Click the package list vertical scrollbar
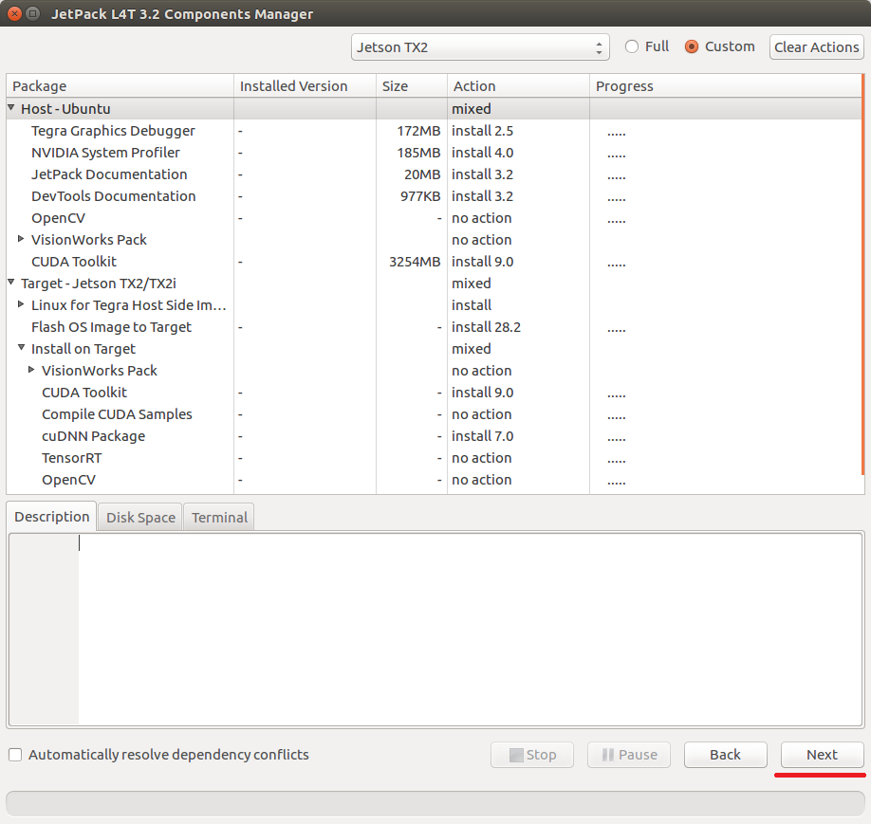 click(862, 284)
